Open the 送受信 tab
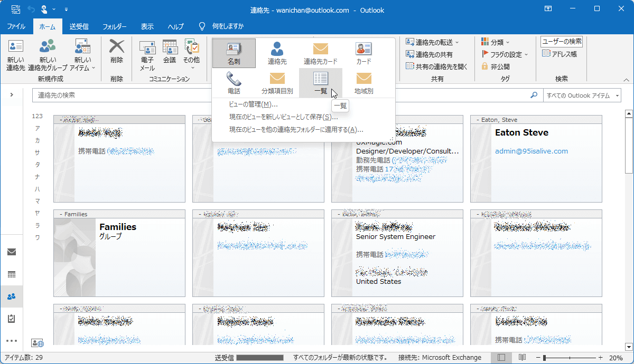The width and height of the screenshot is (634, 364). 79,26
